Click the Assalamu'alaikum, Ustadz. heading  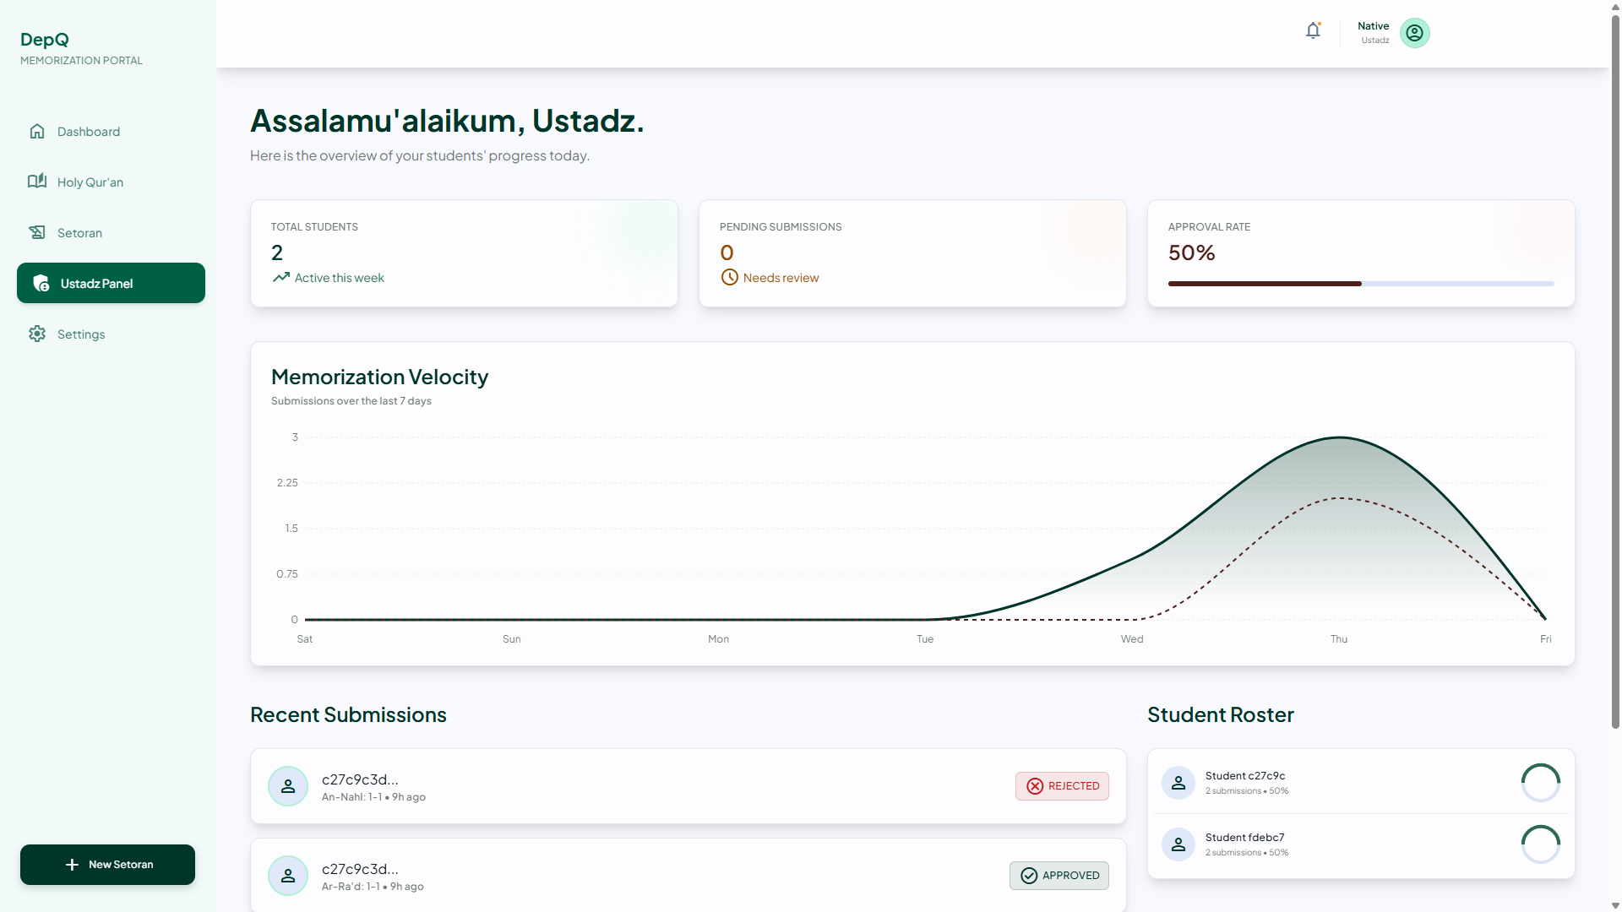pyautogui.click(x=447, y=121)
